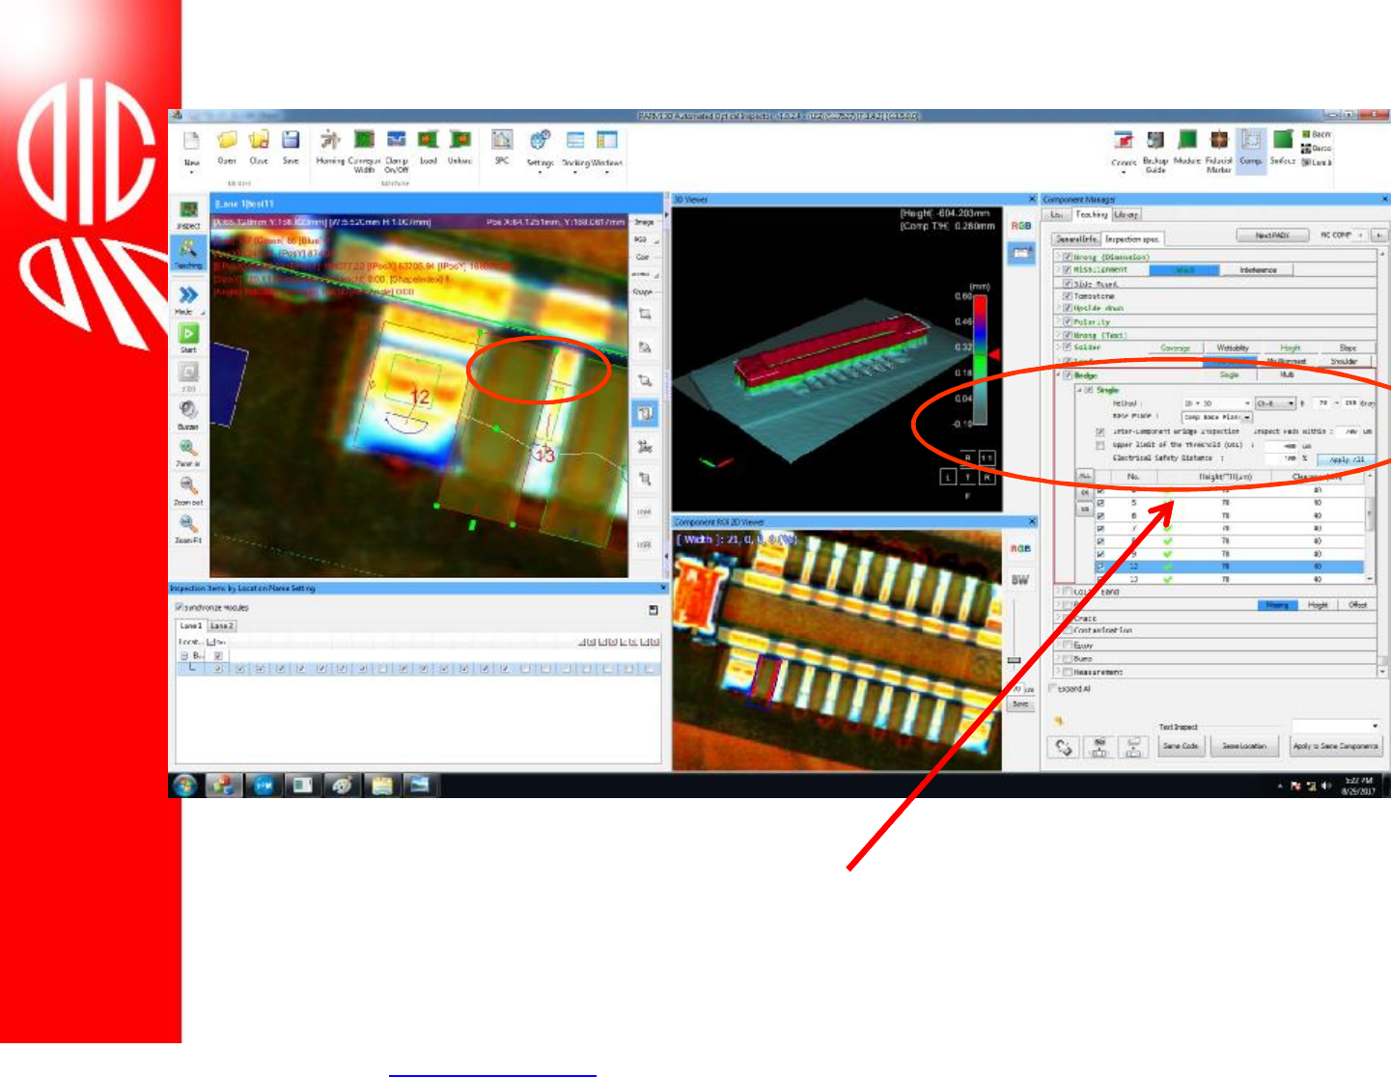
Task: Open Settings from the ribbon
Action: pyautogui.click(x=540, y=150)
